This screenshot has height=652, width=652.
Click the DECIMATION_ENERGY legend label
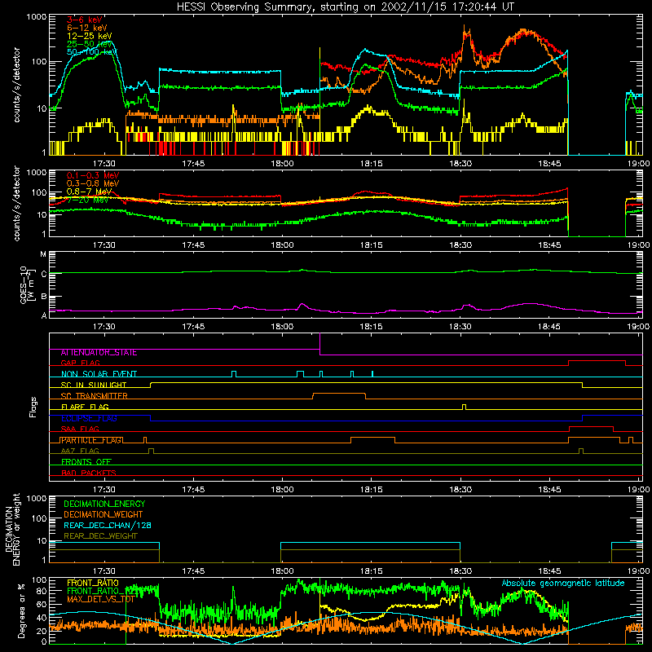[x=104, y=504]
